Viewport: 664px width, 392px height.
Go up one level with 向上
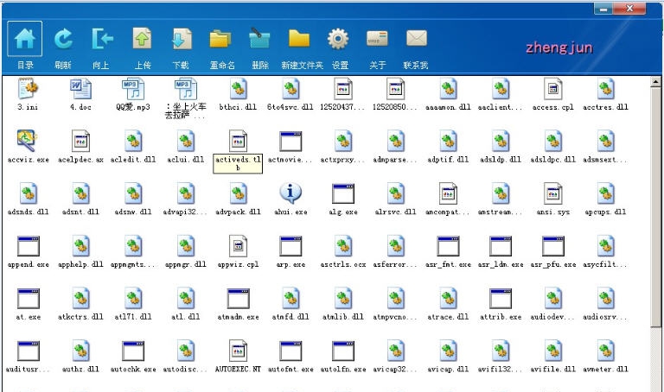[x=102, y=40]
